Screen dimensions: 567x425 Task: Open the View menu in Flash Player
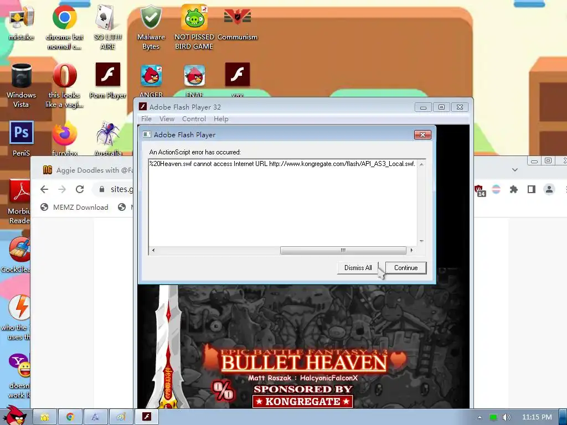click(x=167, y=119)
